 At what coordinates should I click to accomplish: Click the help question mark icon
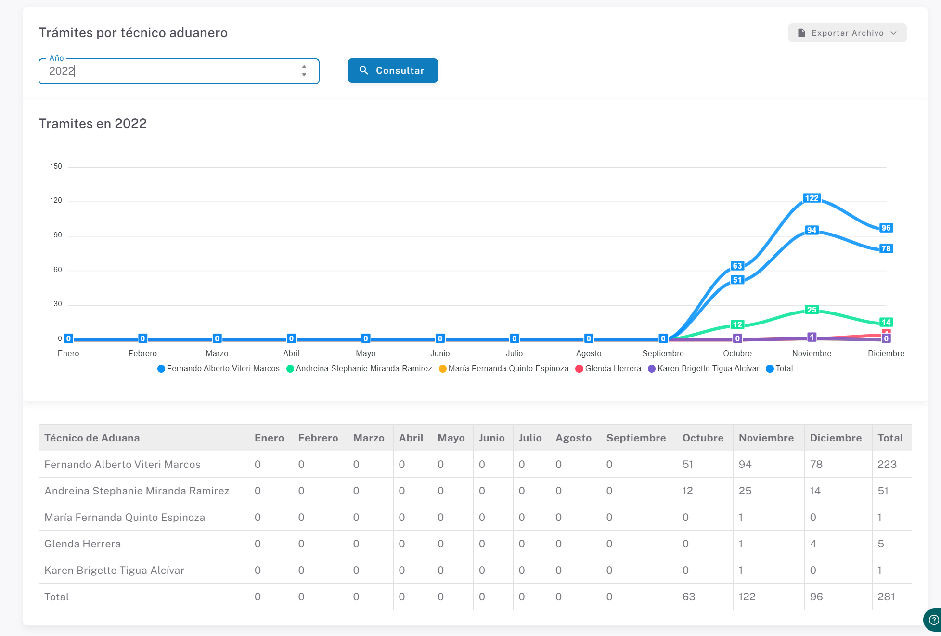pyautogui.click(x=933, y=620)
